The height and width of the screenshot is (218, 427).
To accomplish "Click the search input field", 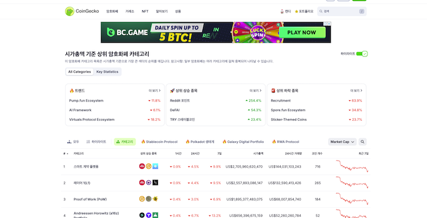I will click(341, 11).
